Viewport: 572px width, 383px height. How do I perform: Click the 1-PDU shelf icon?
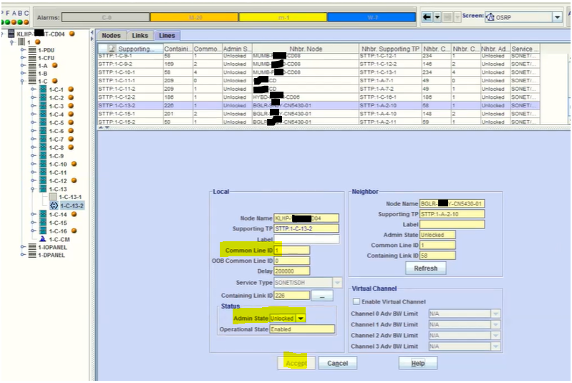click(32, 50)
